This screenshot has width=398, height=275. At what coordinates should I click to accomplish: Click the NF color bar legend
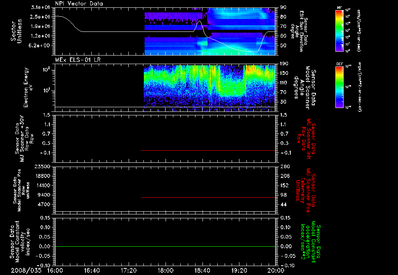pos(339,30)
